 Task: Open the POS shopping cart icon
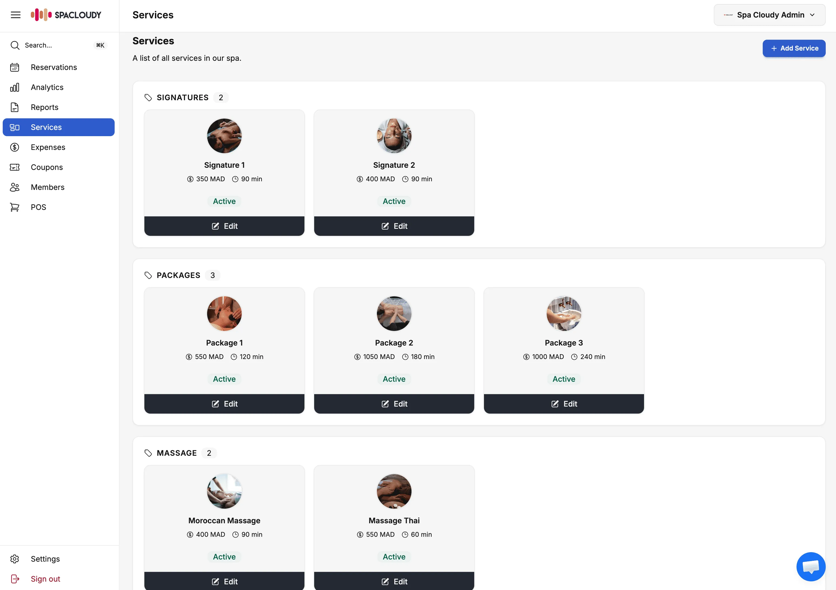[15, 207]
